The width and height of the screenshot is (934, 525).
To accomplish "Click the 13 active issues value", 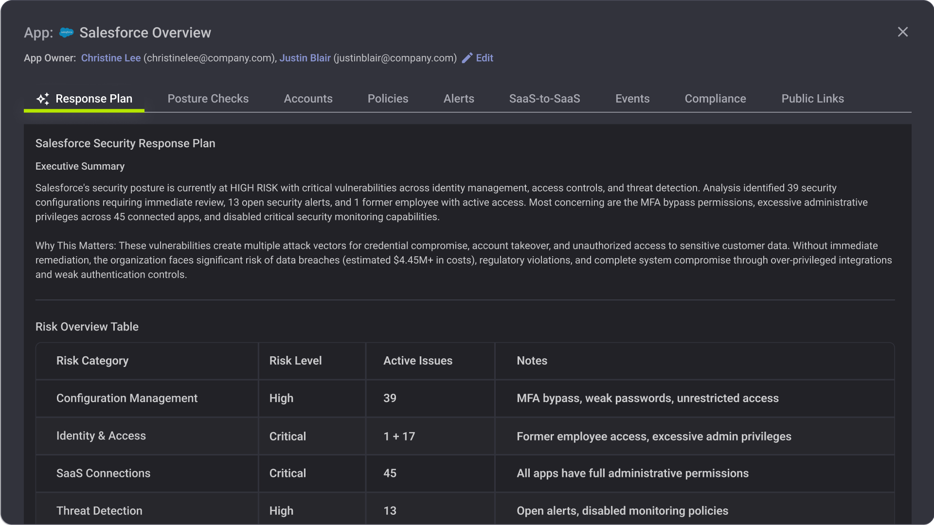I will 390,510.
